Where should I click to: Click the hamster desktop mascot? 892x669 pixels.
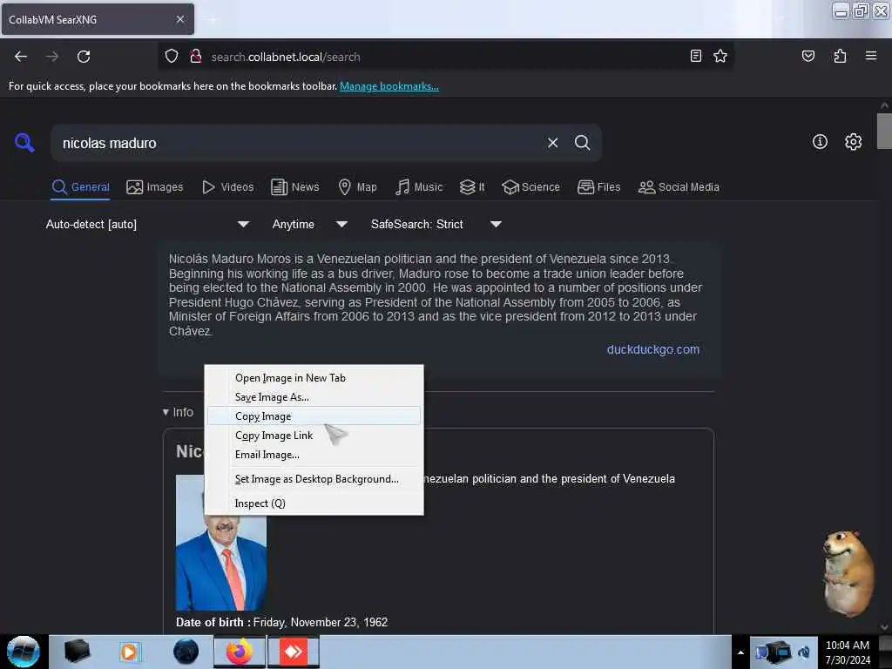pyautogui.click(x=848, y=573)
